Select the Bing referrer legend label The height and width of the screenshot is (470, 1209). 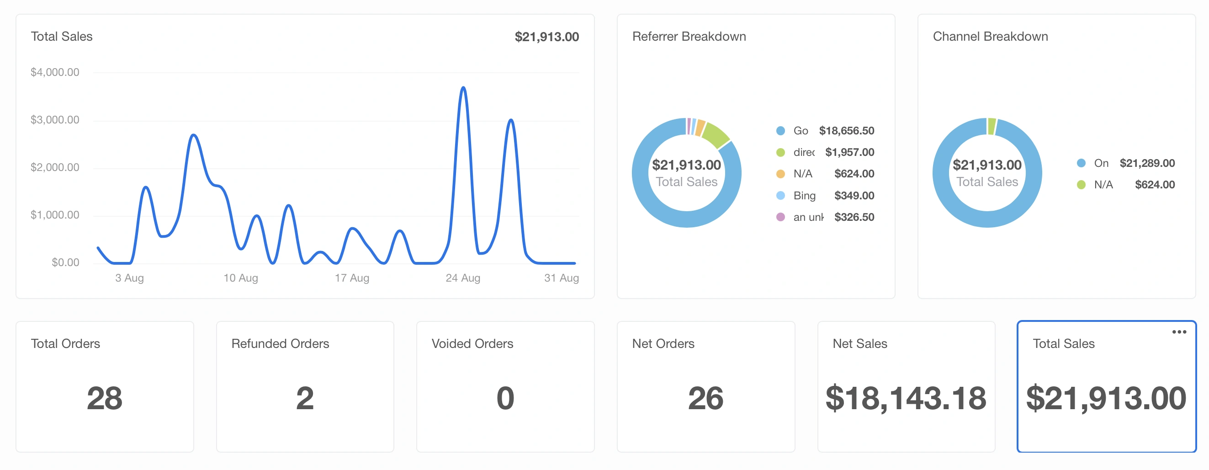point(805,195)
